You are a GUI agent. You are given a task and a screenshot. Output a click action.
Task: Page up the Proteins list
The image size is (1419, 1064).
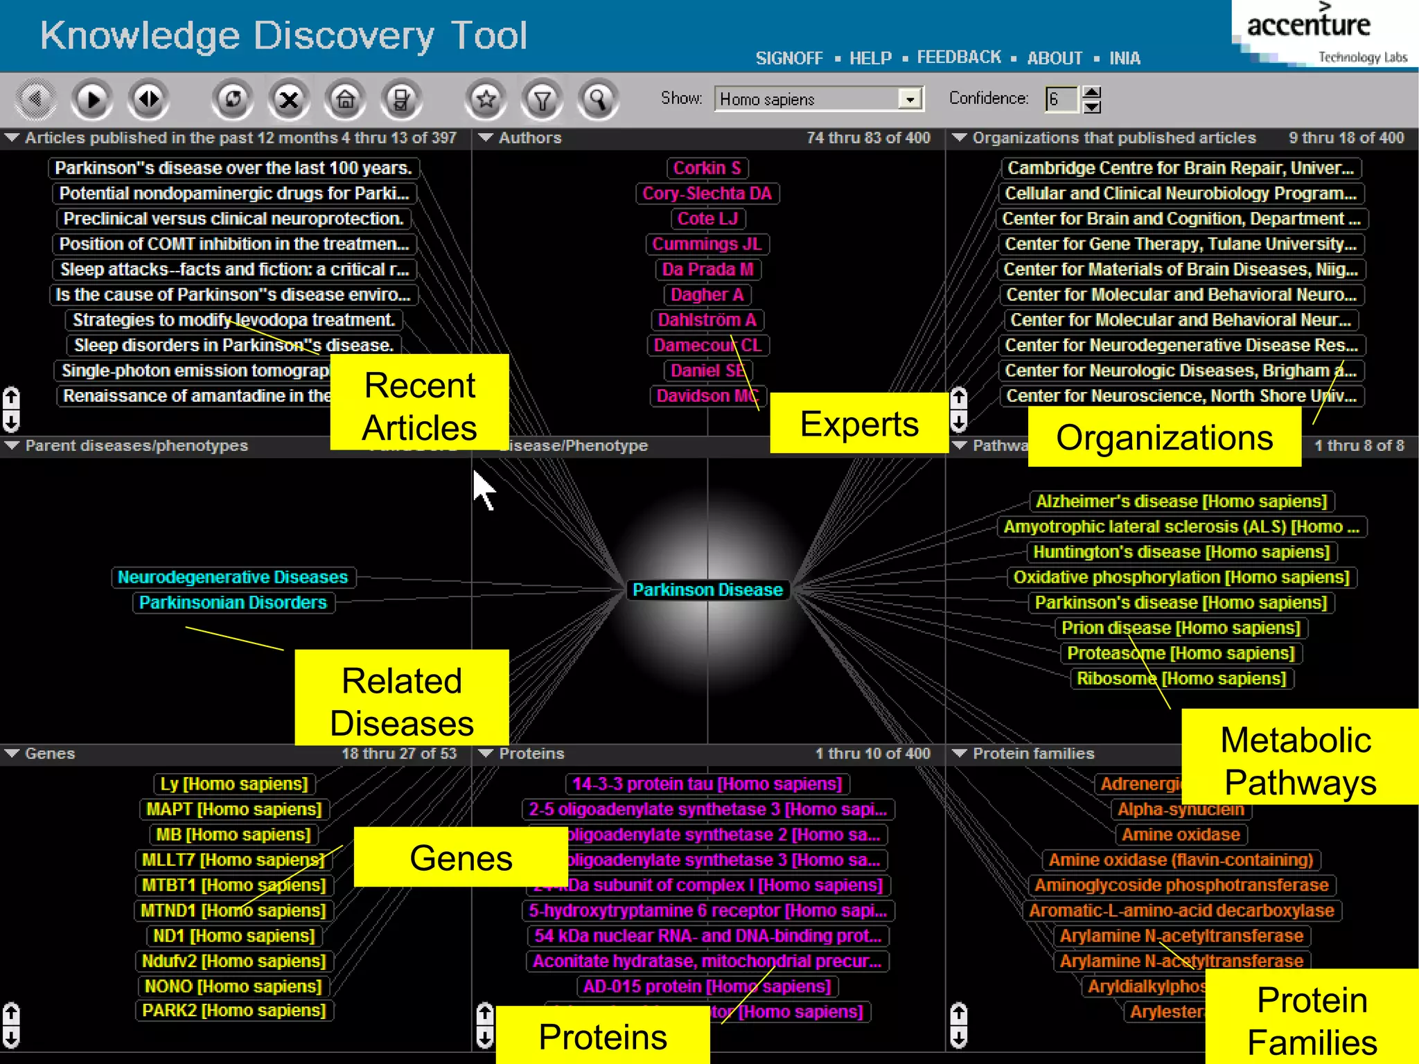tap(485, 1013)
